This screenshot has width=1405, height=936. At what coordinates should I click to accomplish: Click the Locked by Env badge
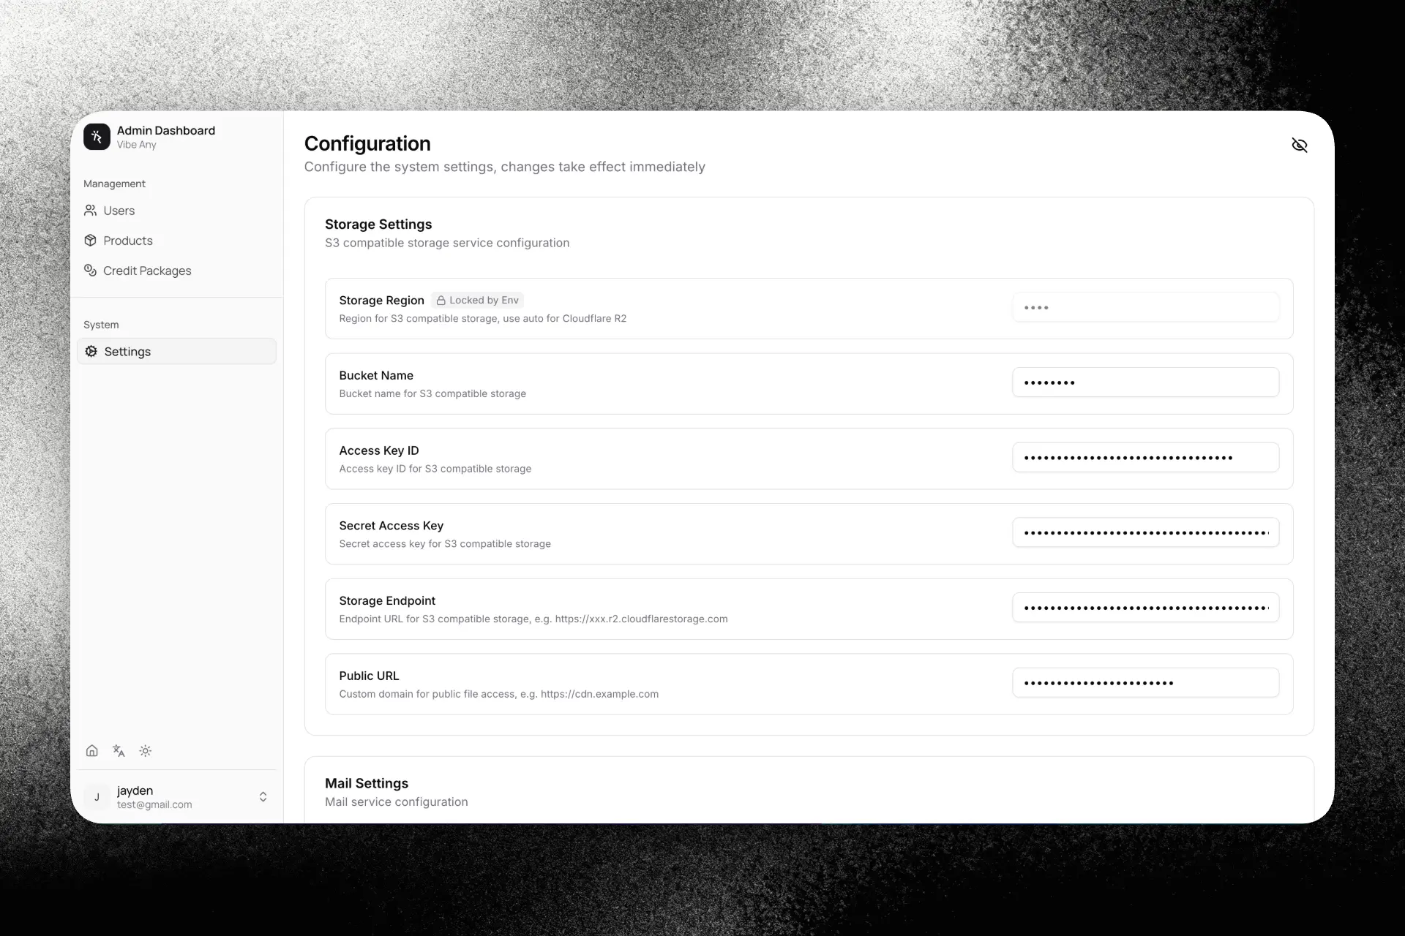pos(478,301)
